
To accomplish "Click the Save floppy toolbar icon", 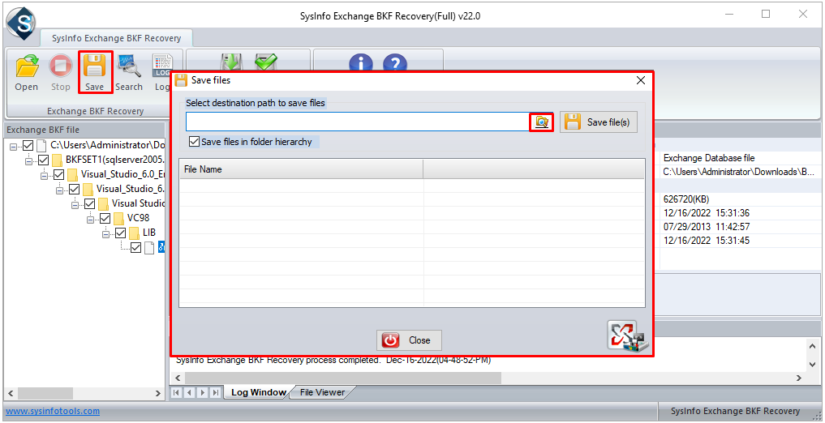I will coord(95,66).
